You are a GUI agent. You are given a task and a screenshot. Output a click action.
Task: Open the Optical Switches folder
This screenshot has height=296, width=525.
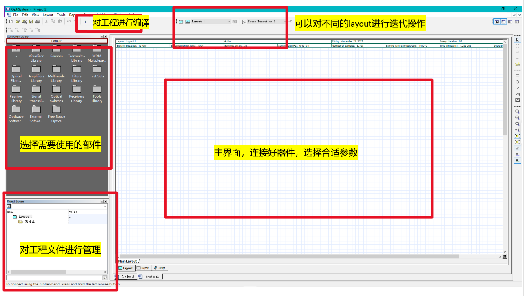(56, 94)
